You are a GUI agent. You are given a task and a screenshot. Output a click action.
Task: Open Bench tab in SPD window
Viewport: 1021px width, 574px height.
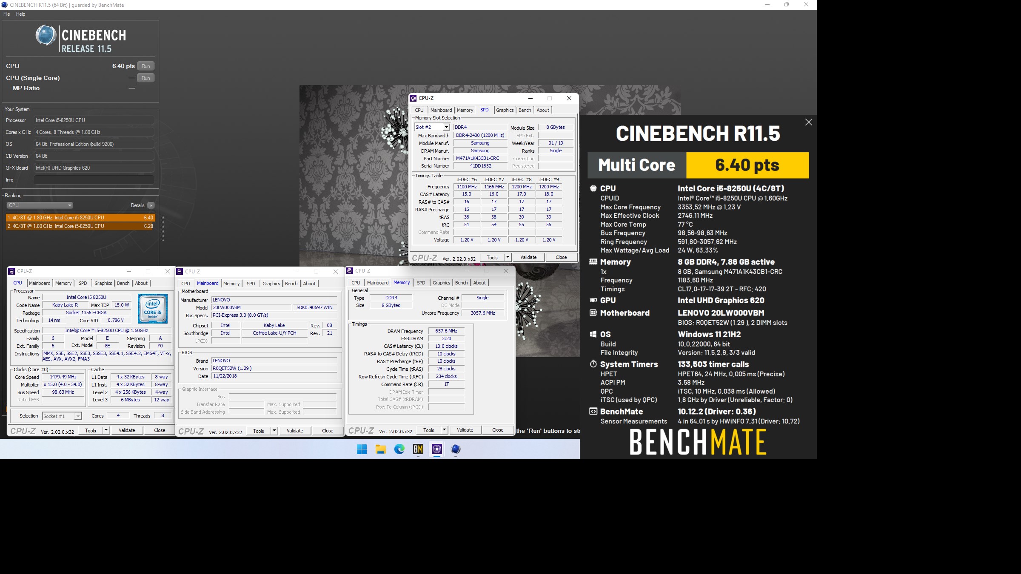525,110
